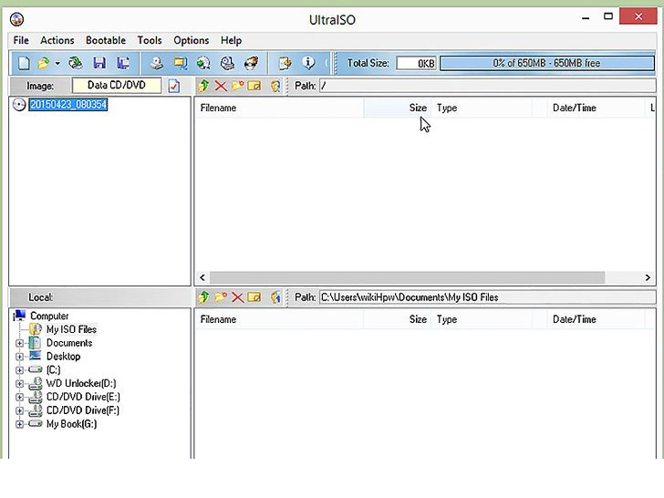Click the Open folder toolbar icon
Image resolution: width=664 pixels, height=498 pixels.
coord(43,63)
